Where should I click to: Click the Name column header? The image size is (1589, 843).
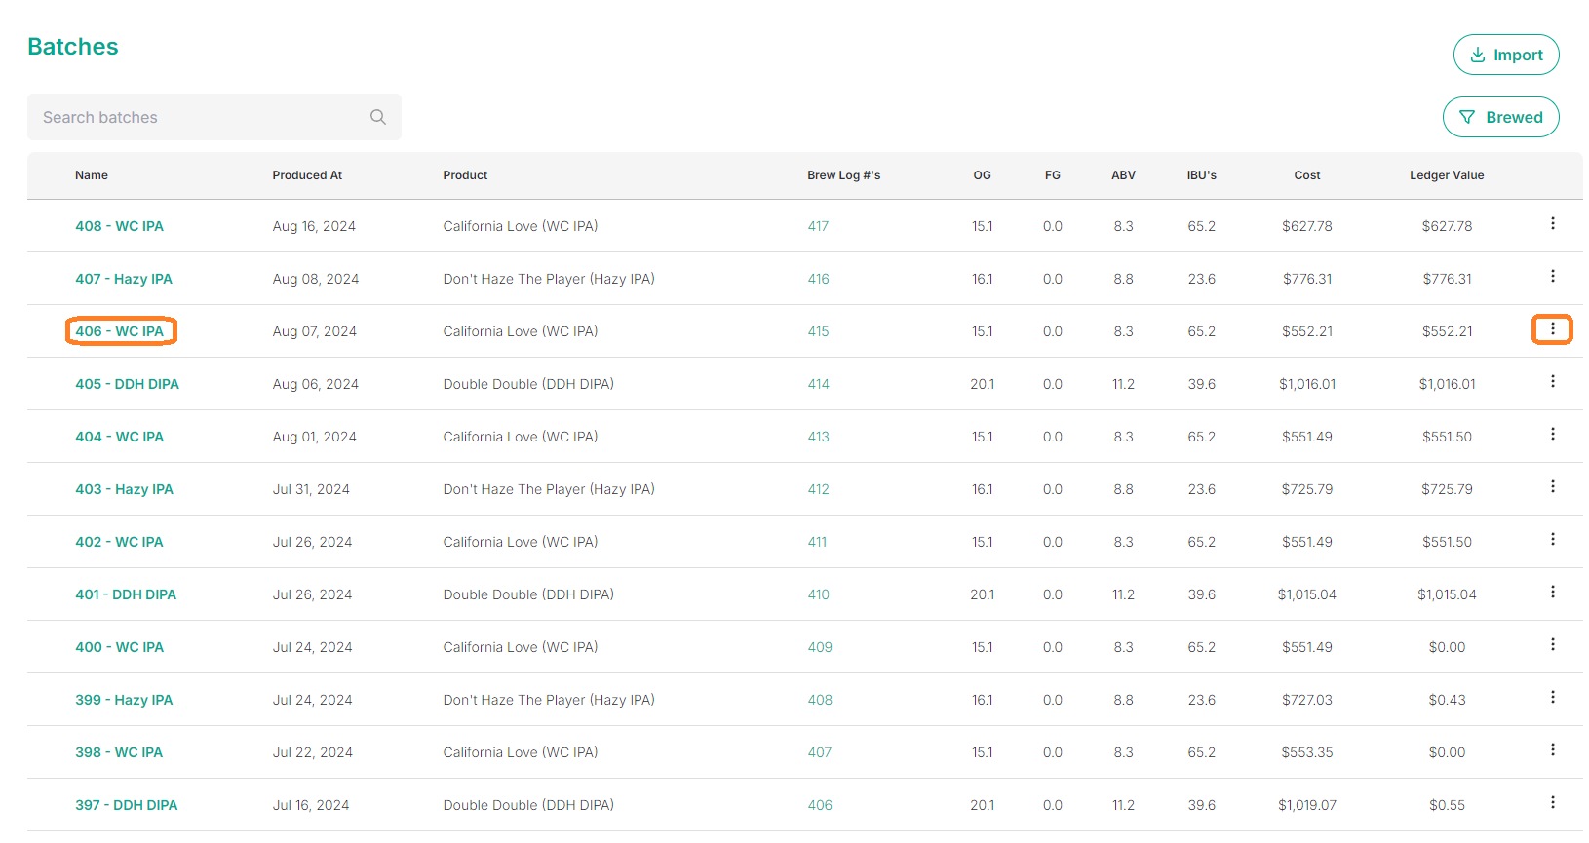[92, 175]
